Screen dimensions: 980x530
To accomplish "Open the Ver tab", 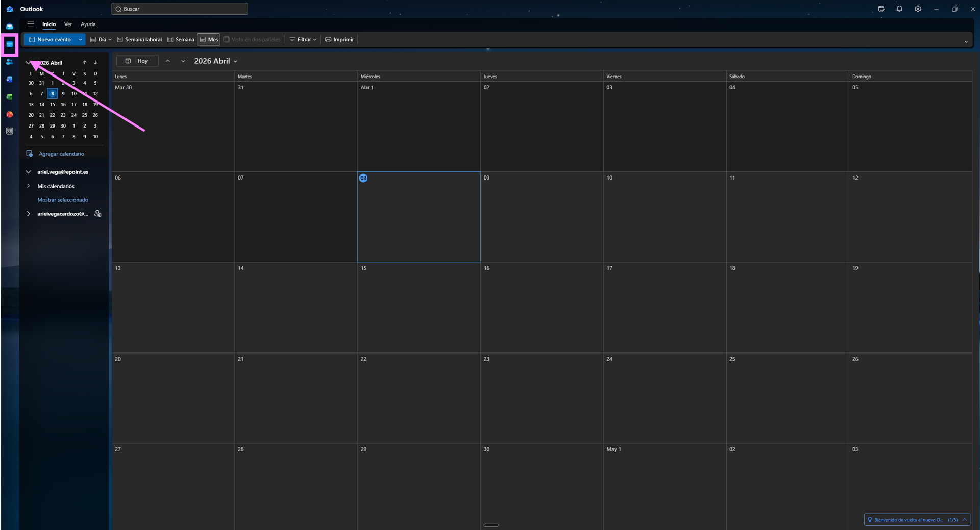I will point(68,24).
